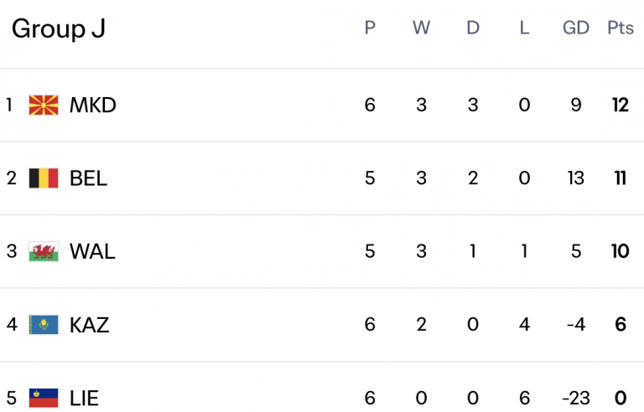The width and height of the screenshot is (644, 412).
Task: Click the P (played) column header
Action: point(370,28)
